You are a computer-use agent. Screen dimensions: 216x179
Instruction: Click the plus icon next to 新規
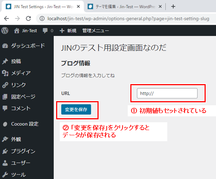coord(62,30)
